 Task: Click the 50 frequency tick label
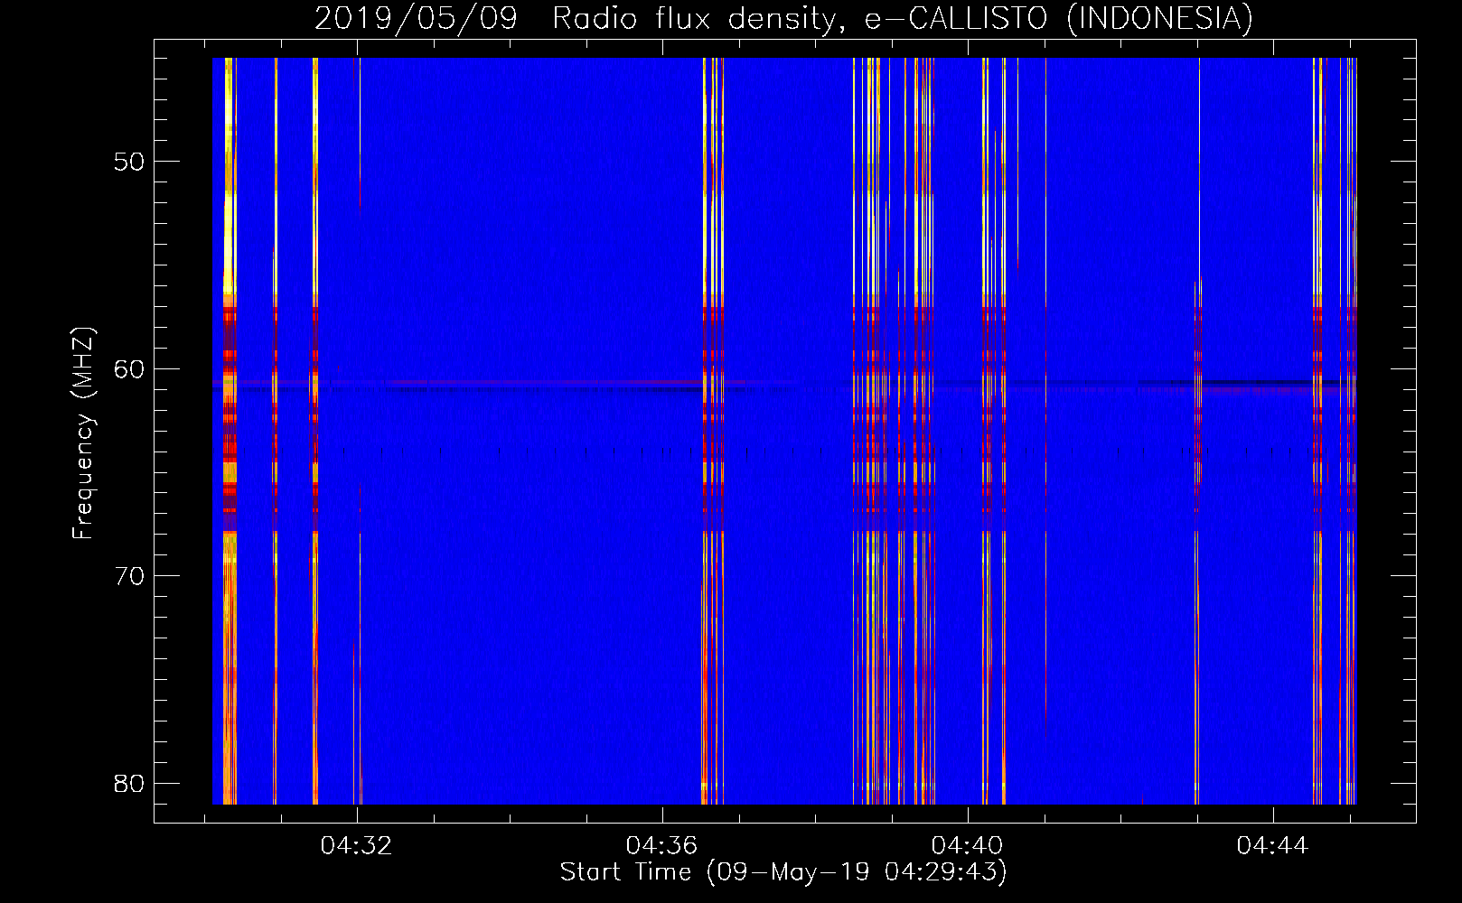pos(129,162)
